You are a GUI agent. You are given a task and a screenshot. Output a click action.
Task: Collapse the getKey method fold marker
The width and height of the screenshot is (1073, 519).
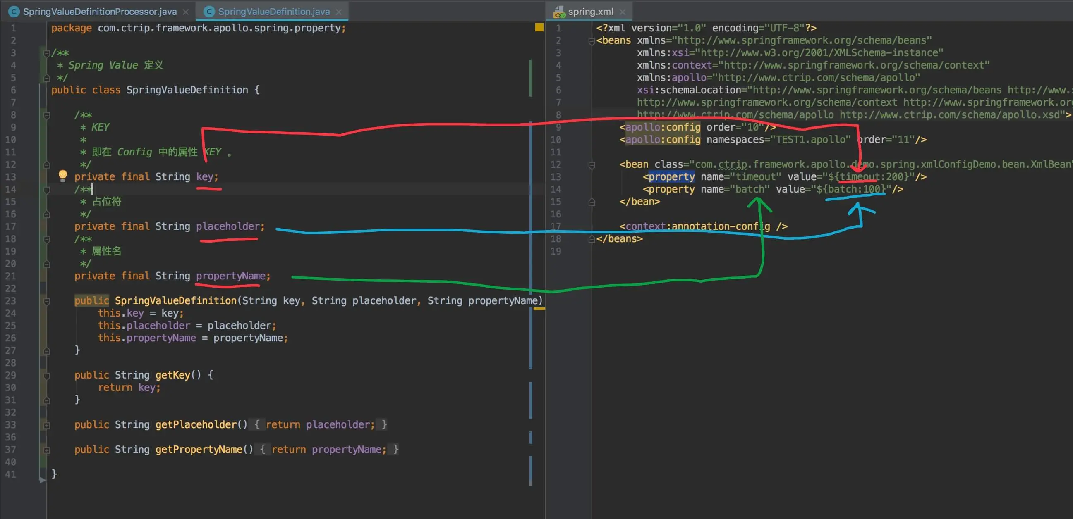[x=47, y=376]
